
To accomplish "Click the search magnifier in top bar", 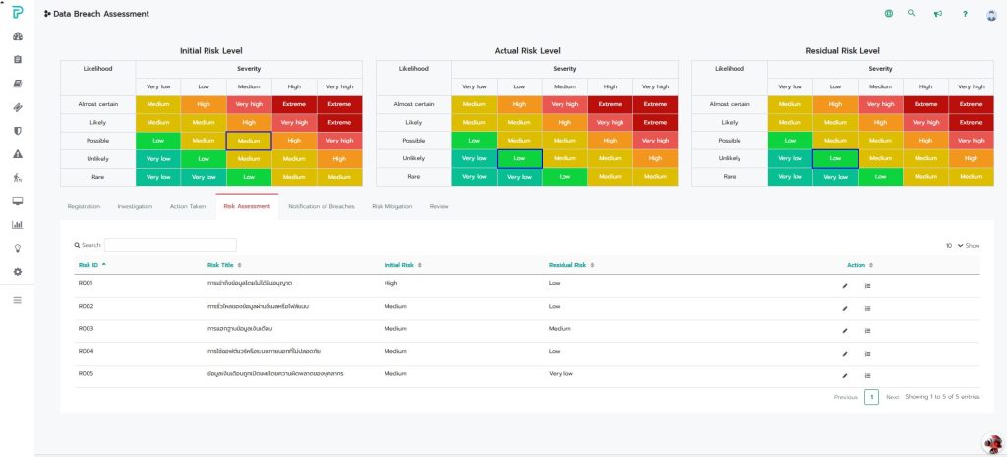I will pos(911,13).
